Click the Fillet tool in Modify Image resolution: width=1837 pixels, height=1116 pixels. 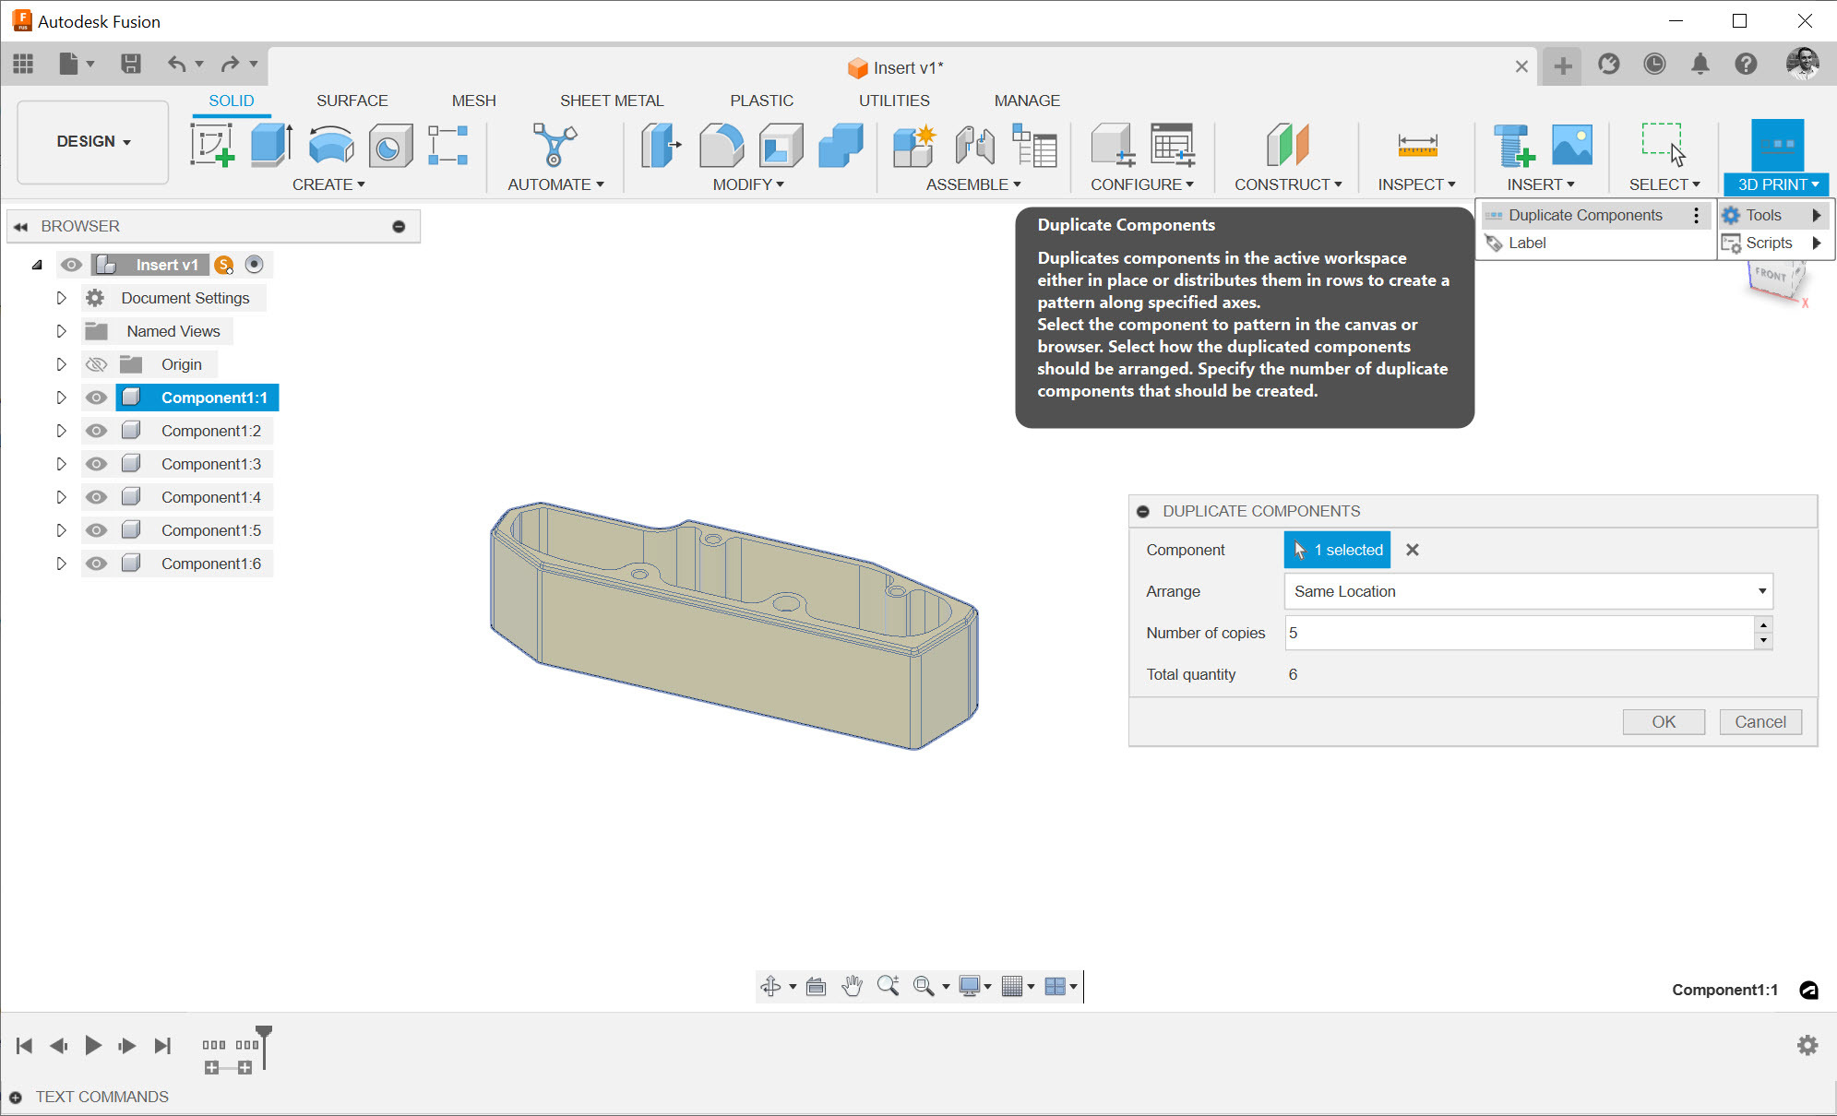[x=721, y=146]
